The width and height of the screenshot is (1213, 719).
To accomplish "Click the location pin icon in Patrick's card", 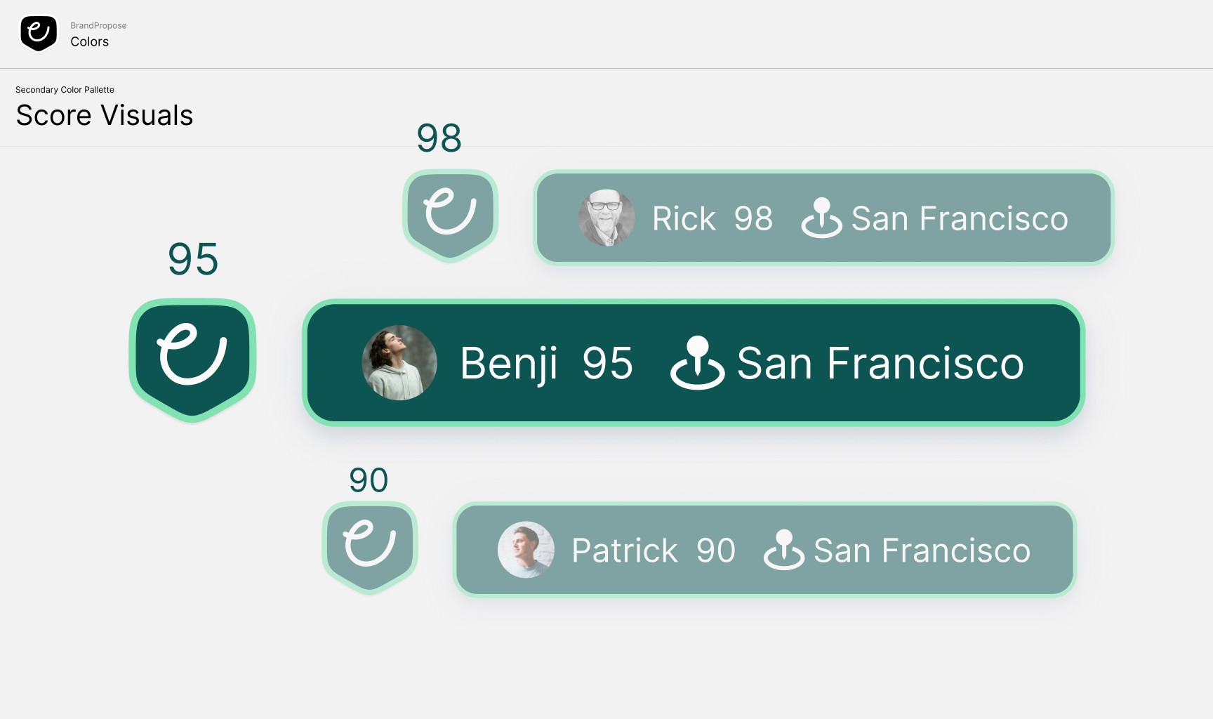I will [x=784, y=550].
